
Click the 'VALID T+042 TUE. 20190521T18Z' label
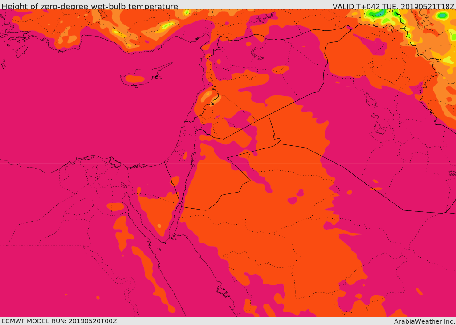(394, 6)
